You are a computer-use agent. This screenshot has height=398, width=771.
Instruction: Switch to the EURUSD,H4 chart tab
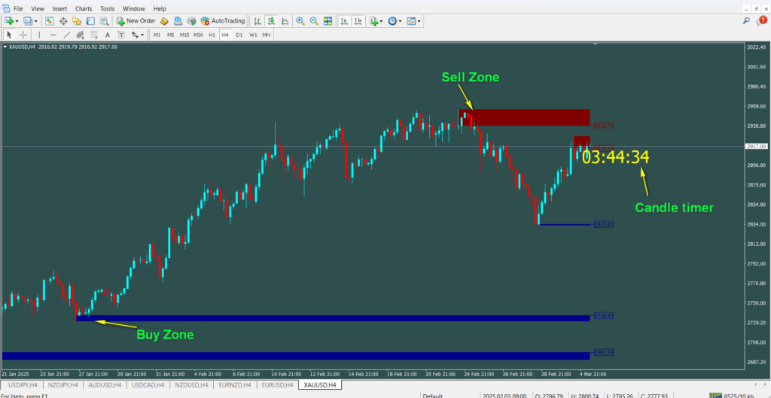(277, 384)
